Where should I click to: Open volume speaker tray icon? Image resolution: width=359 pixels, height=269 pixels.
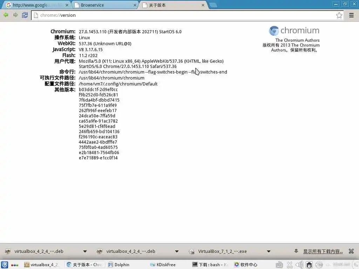coord(299,265)
